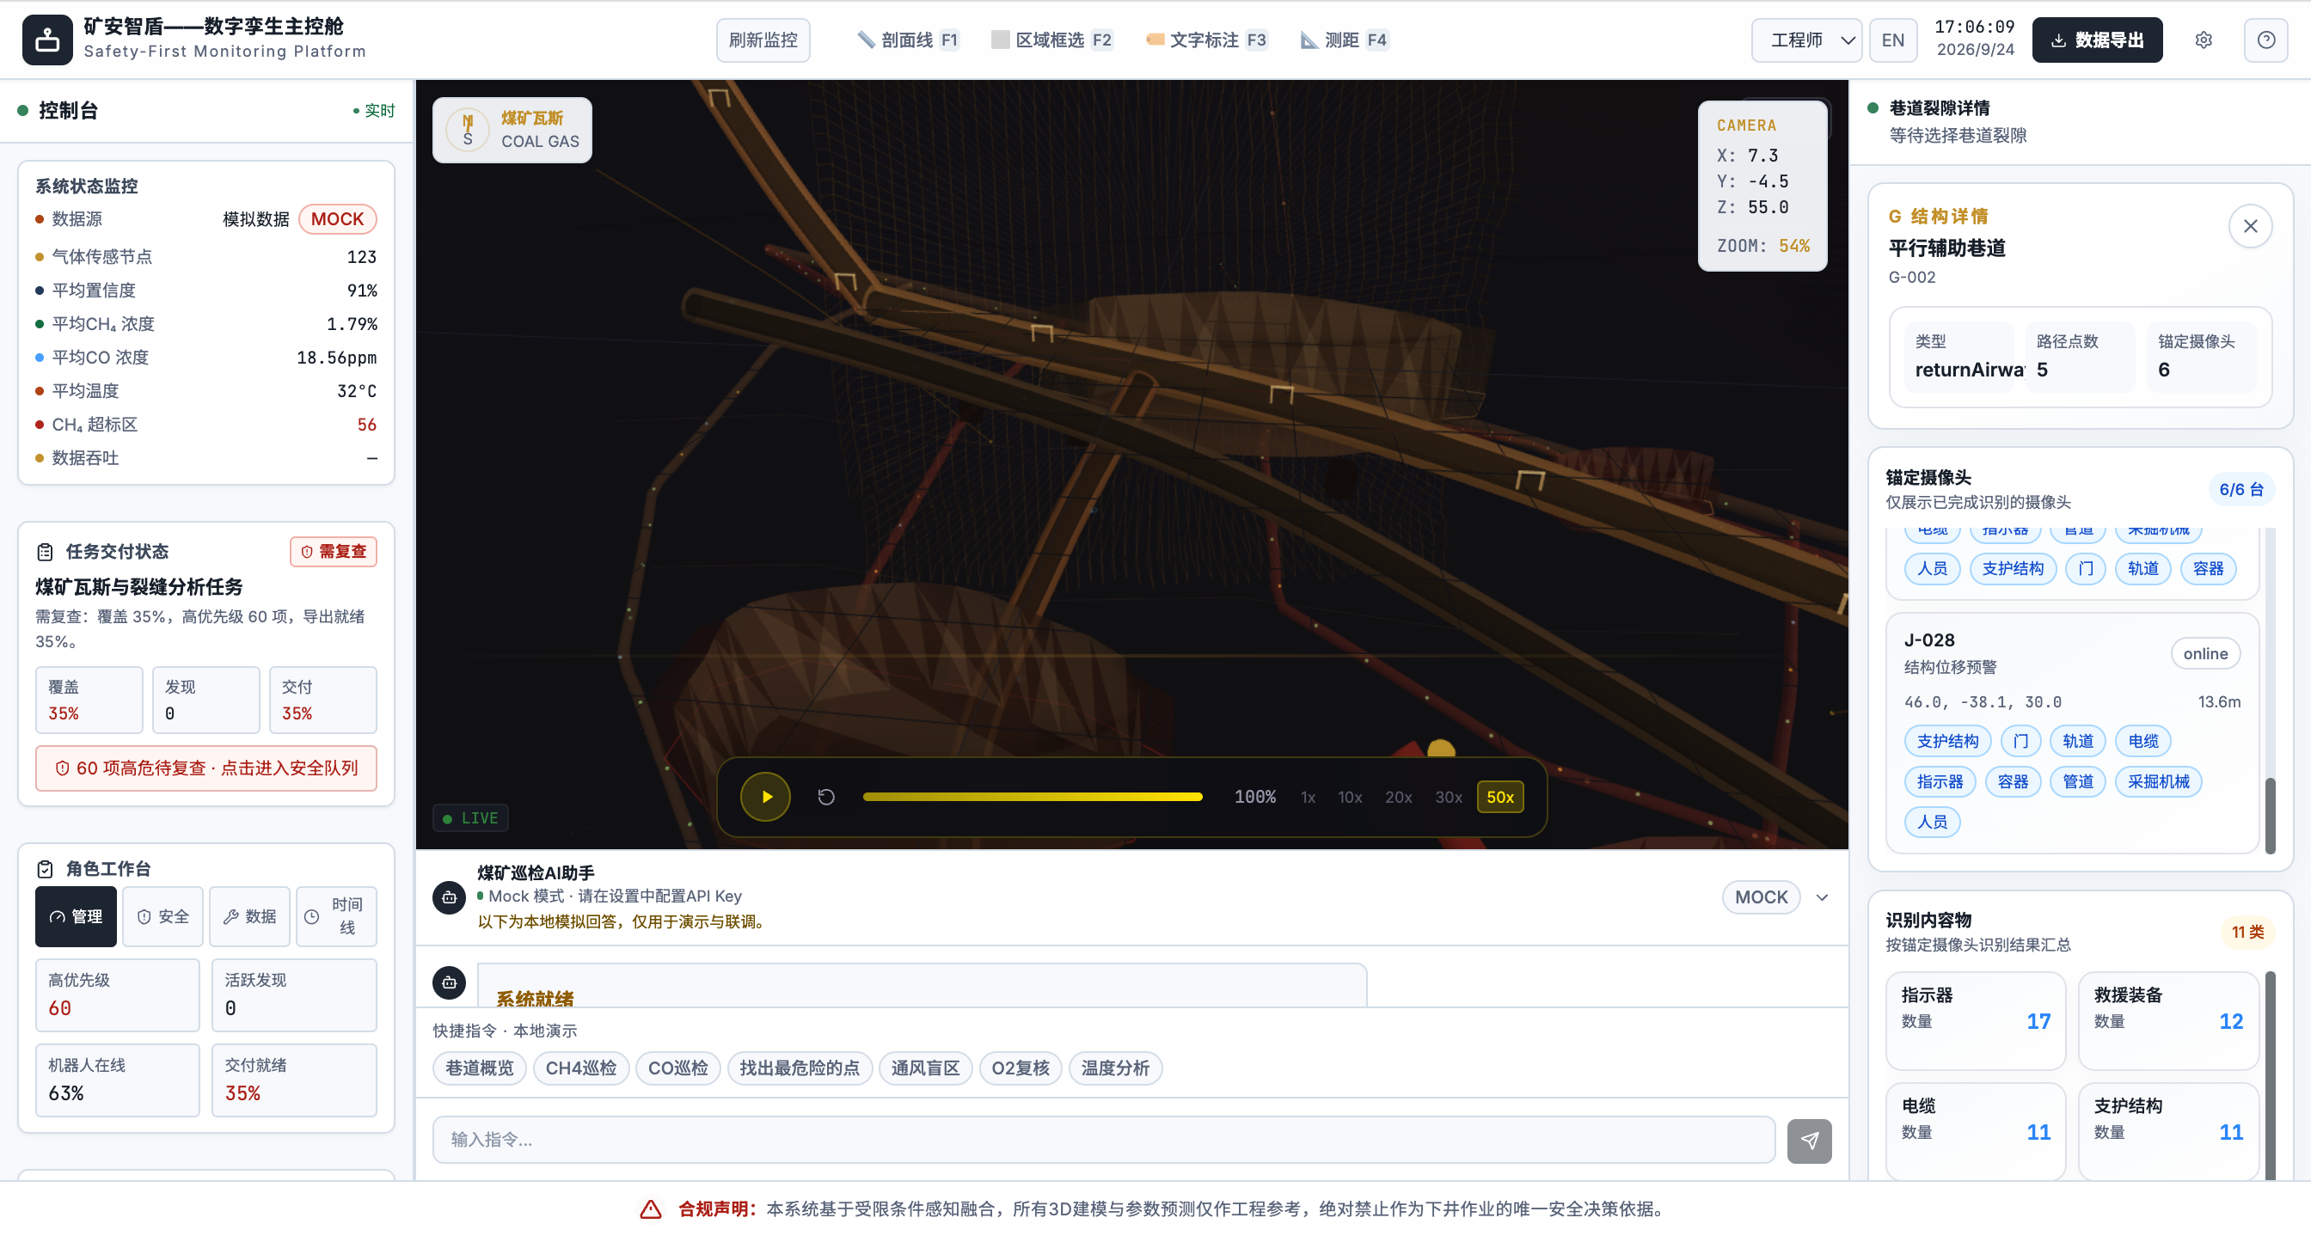Click the 需复查 status badge
2311x1236 pixels.
(x=334, y=552)
